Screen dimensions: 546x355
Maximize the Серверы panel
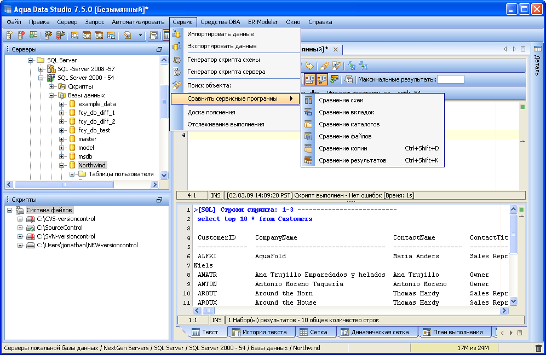tap(159, 49)
